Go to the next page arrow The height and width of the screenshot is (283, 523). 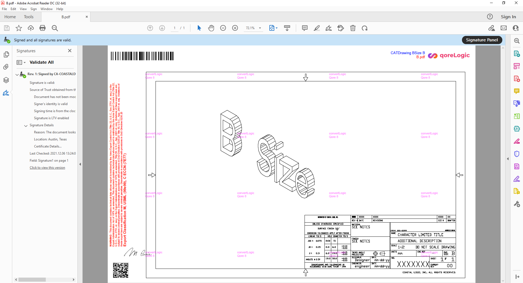[162, 28]
